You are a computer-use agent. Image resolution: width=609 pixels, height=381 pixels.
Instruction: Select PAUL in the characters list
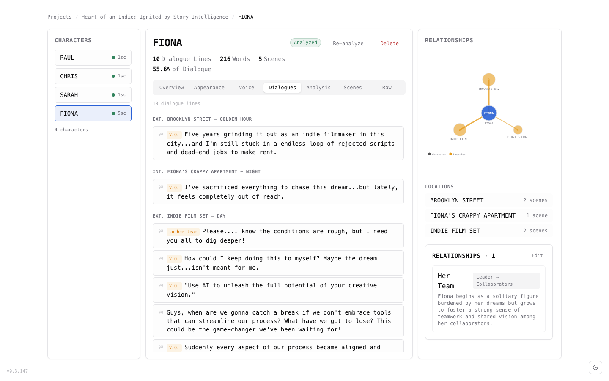tap(93, 58)
